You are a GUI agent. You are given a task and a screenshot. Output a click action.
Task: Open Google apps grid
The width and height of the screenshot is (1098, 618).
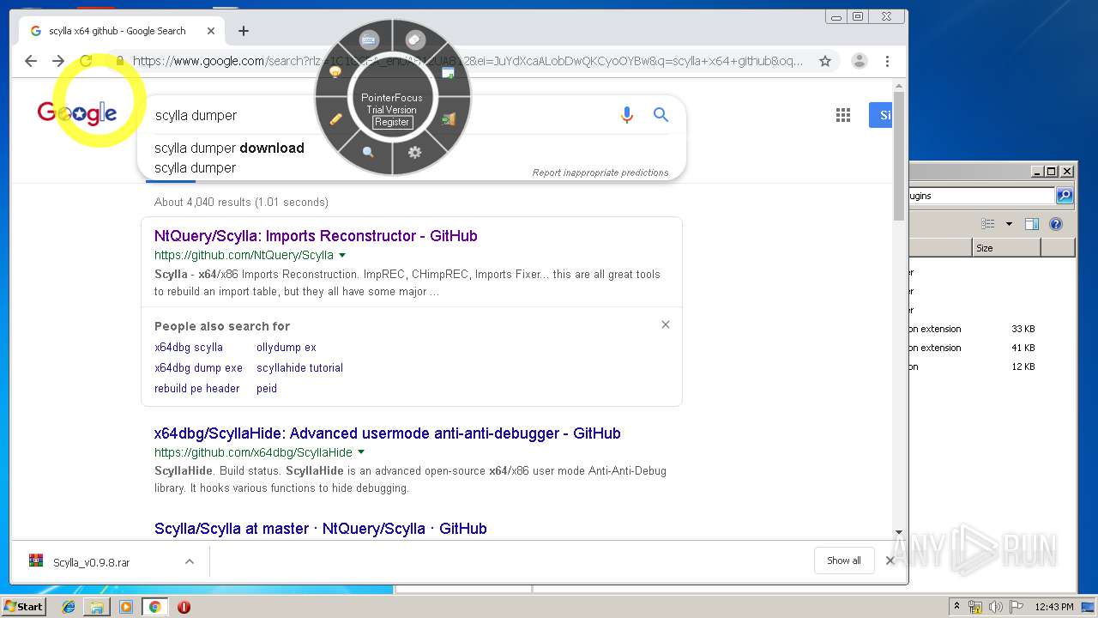click(x=843, y=115)
